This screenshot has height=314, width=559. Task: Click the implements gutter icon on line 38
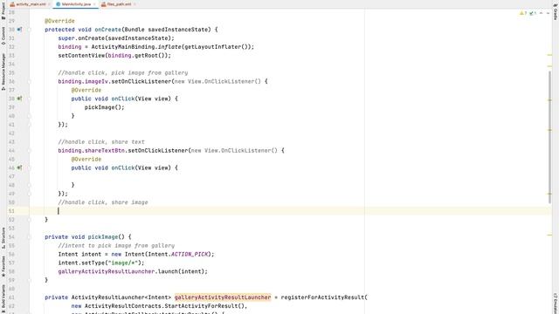click(19, 99)
